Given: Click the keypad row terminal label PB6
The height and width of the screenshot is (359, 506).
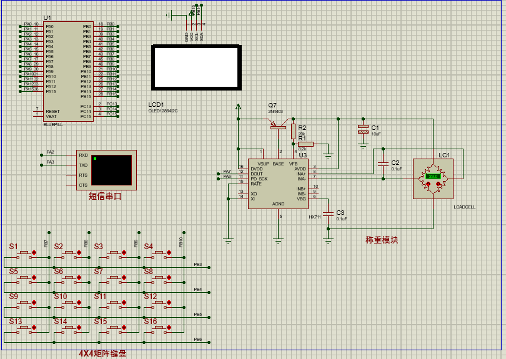Looking at the screenshot, I should click(x=198, y=339).
